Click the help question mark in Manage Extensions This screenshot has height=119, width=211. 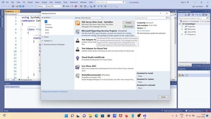[161, 13]
